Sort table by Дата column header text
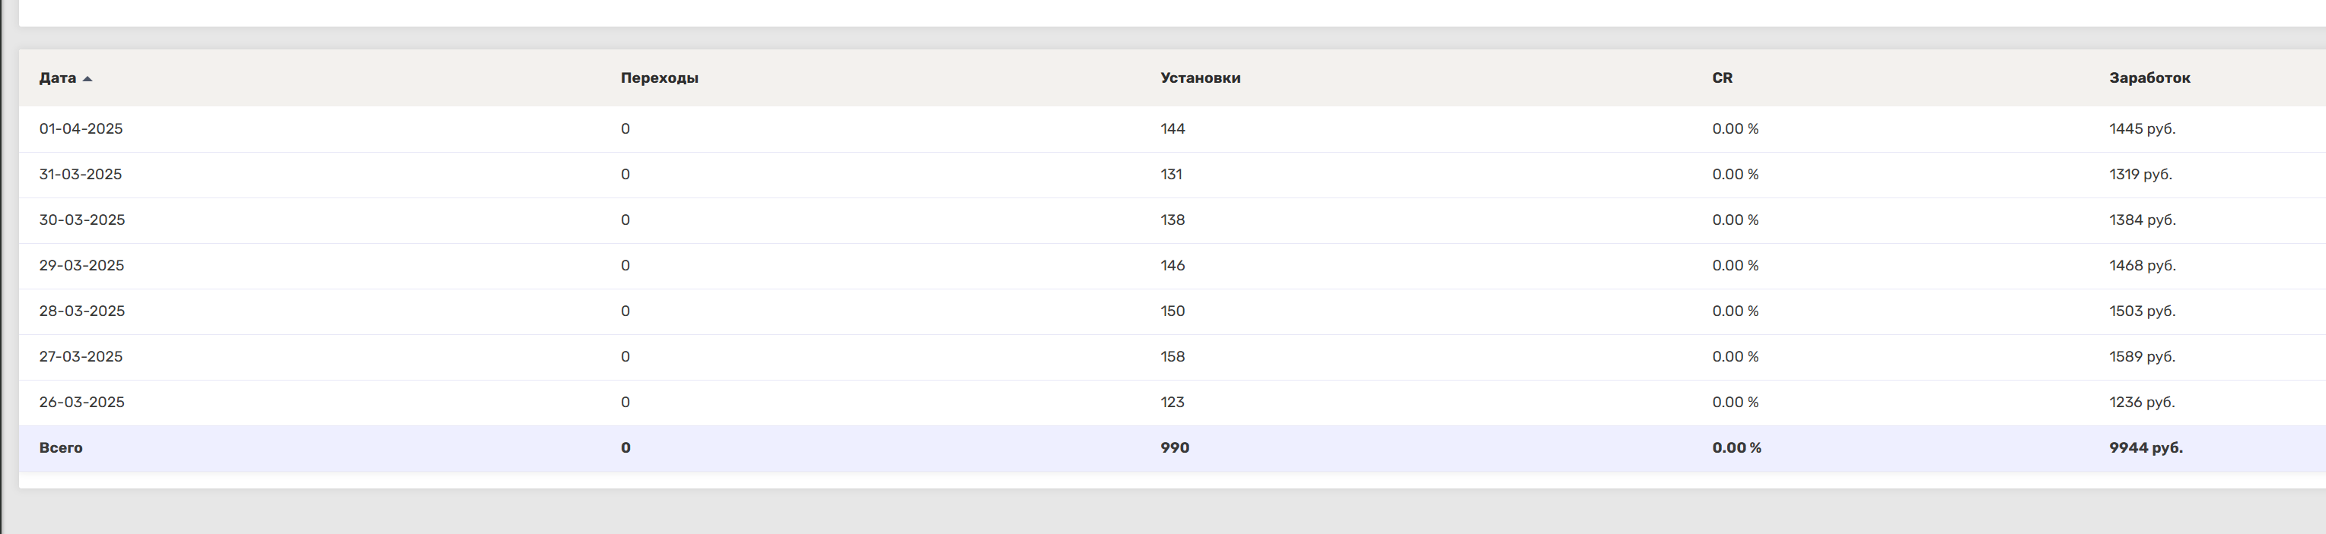This screenshot has height=534, width=2326. (x=57, y=78)
